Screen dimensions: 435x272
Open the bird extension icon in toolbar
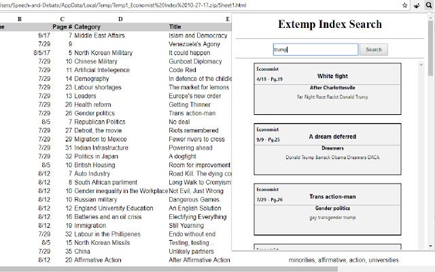point(417,5)
